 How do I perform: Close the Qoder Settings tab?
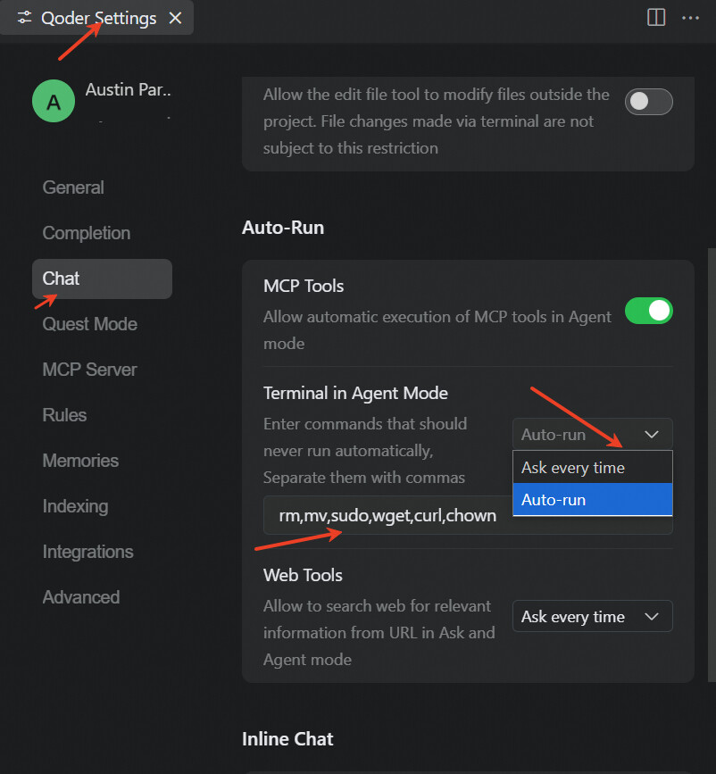176,18
